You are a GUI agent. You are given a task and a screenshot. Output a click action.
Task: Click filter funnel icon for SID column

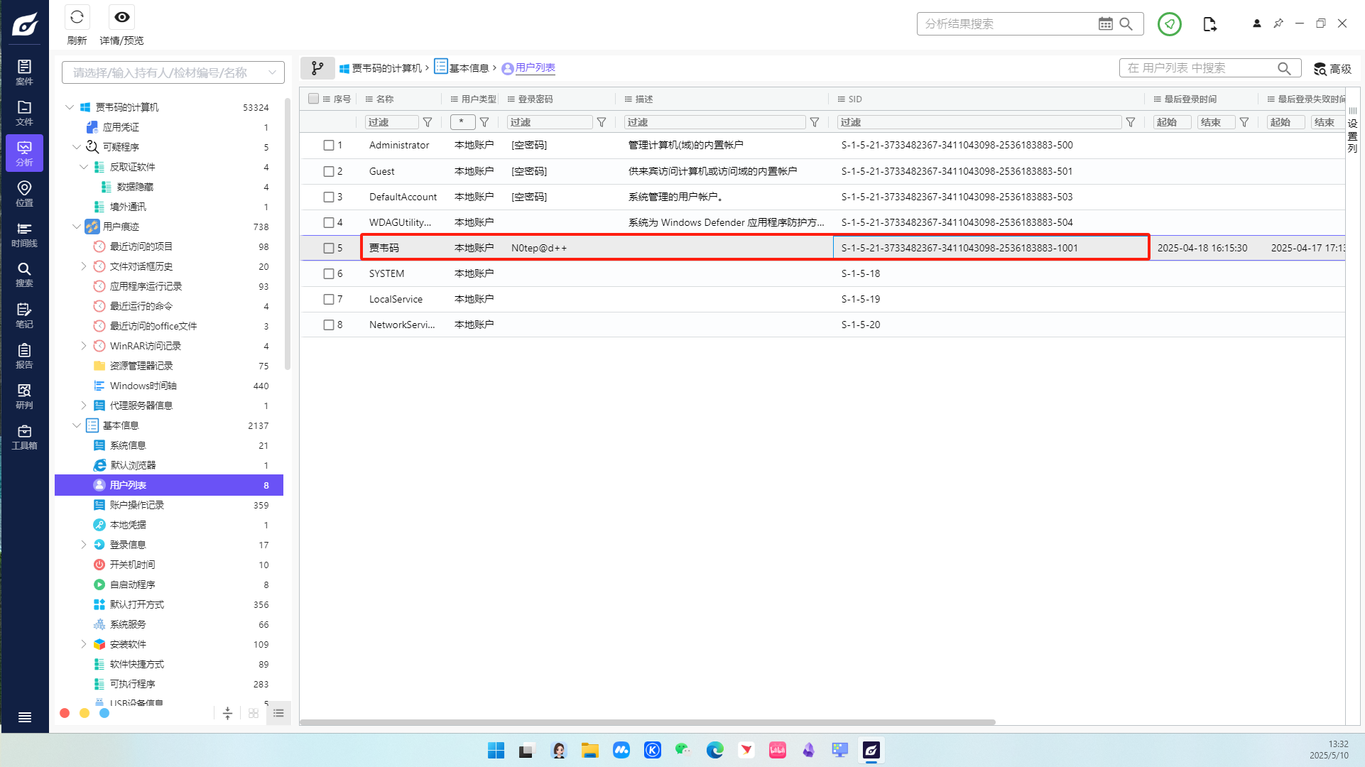coord(1131,122)
